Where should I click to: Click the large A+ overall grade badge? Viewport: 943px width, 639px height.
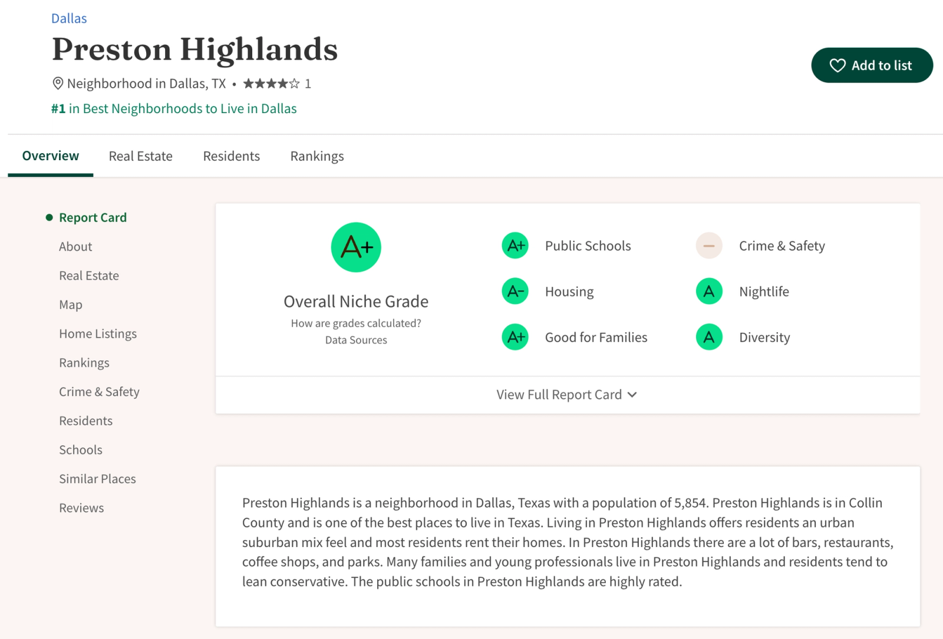[356, 247]
